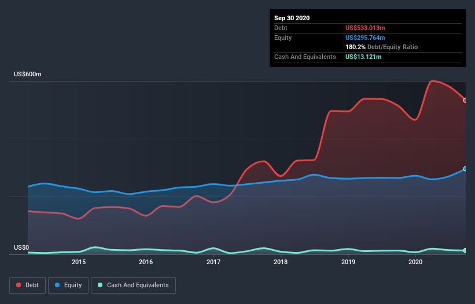
Task: Click the 2018 x-axis label
Action: [281, 262]
